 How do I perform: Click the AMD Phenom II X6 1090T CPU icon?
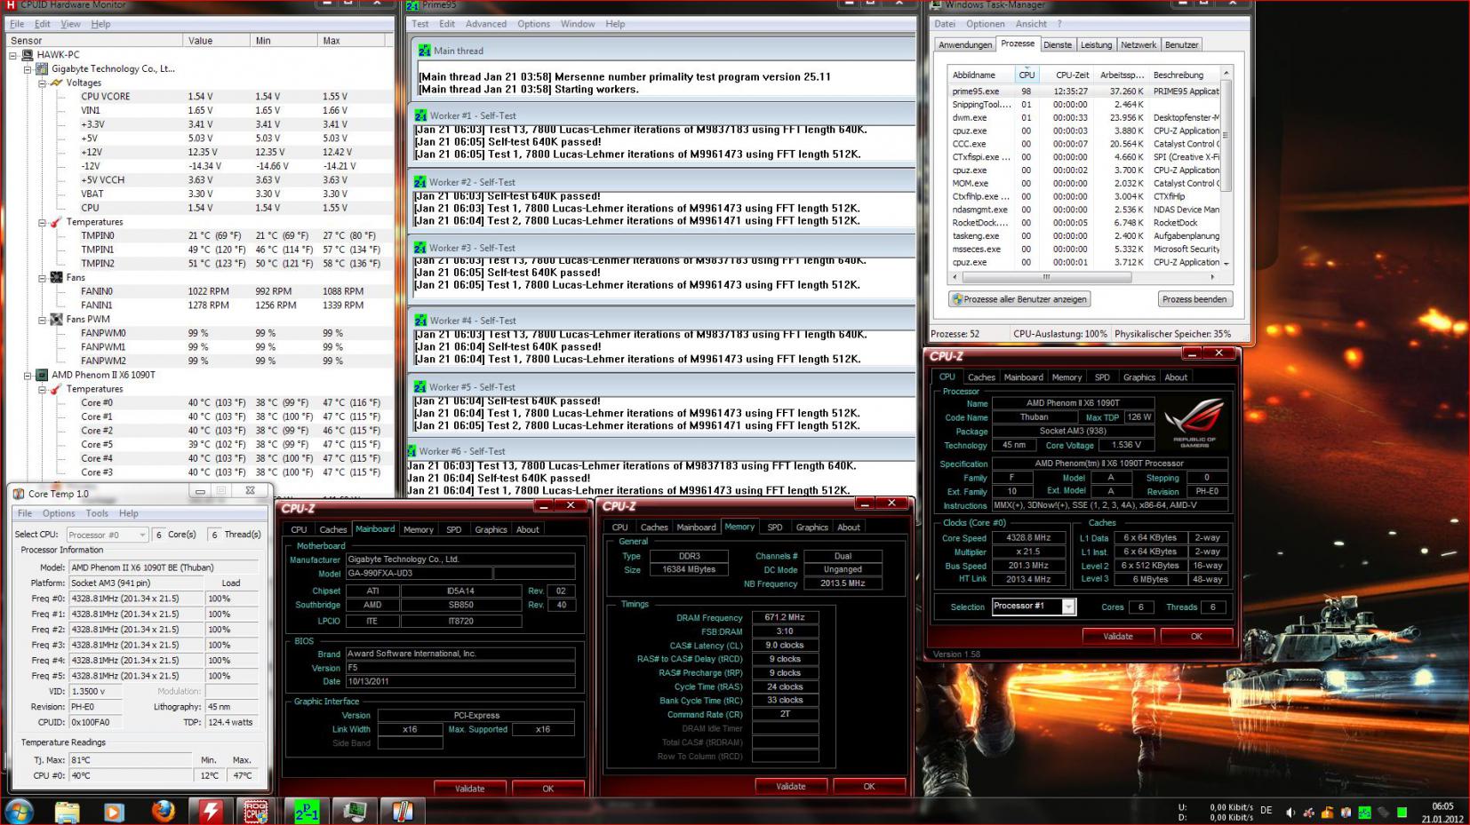point(42,375)
